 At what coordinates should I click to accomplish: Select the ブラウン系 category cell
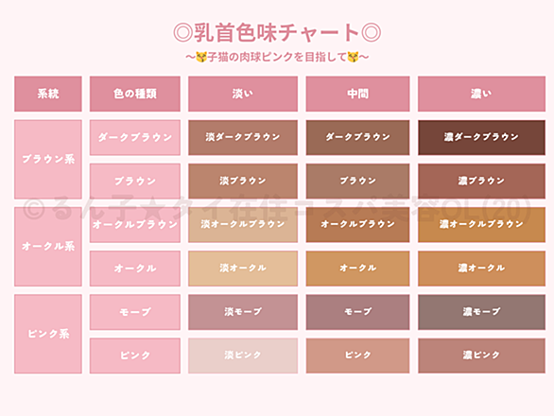point(48,159)
